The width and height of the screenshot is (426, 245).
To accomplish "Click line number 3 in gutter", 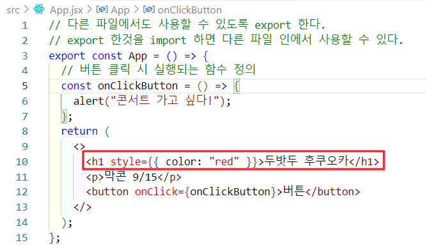I will [25, 56].
